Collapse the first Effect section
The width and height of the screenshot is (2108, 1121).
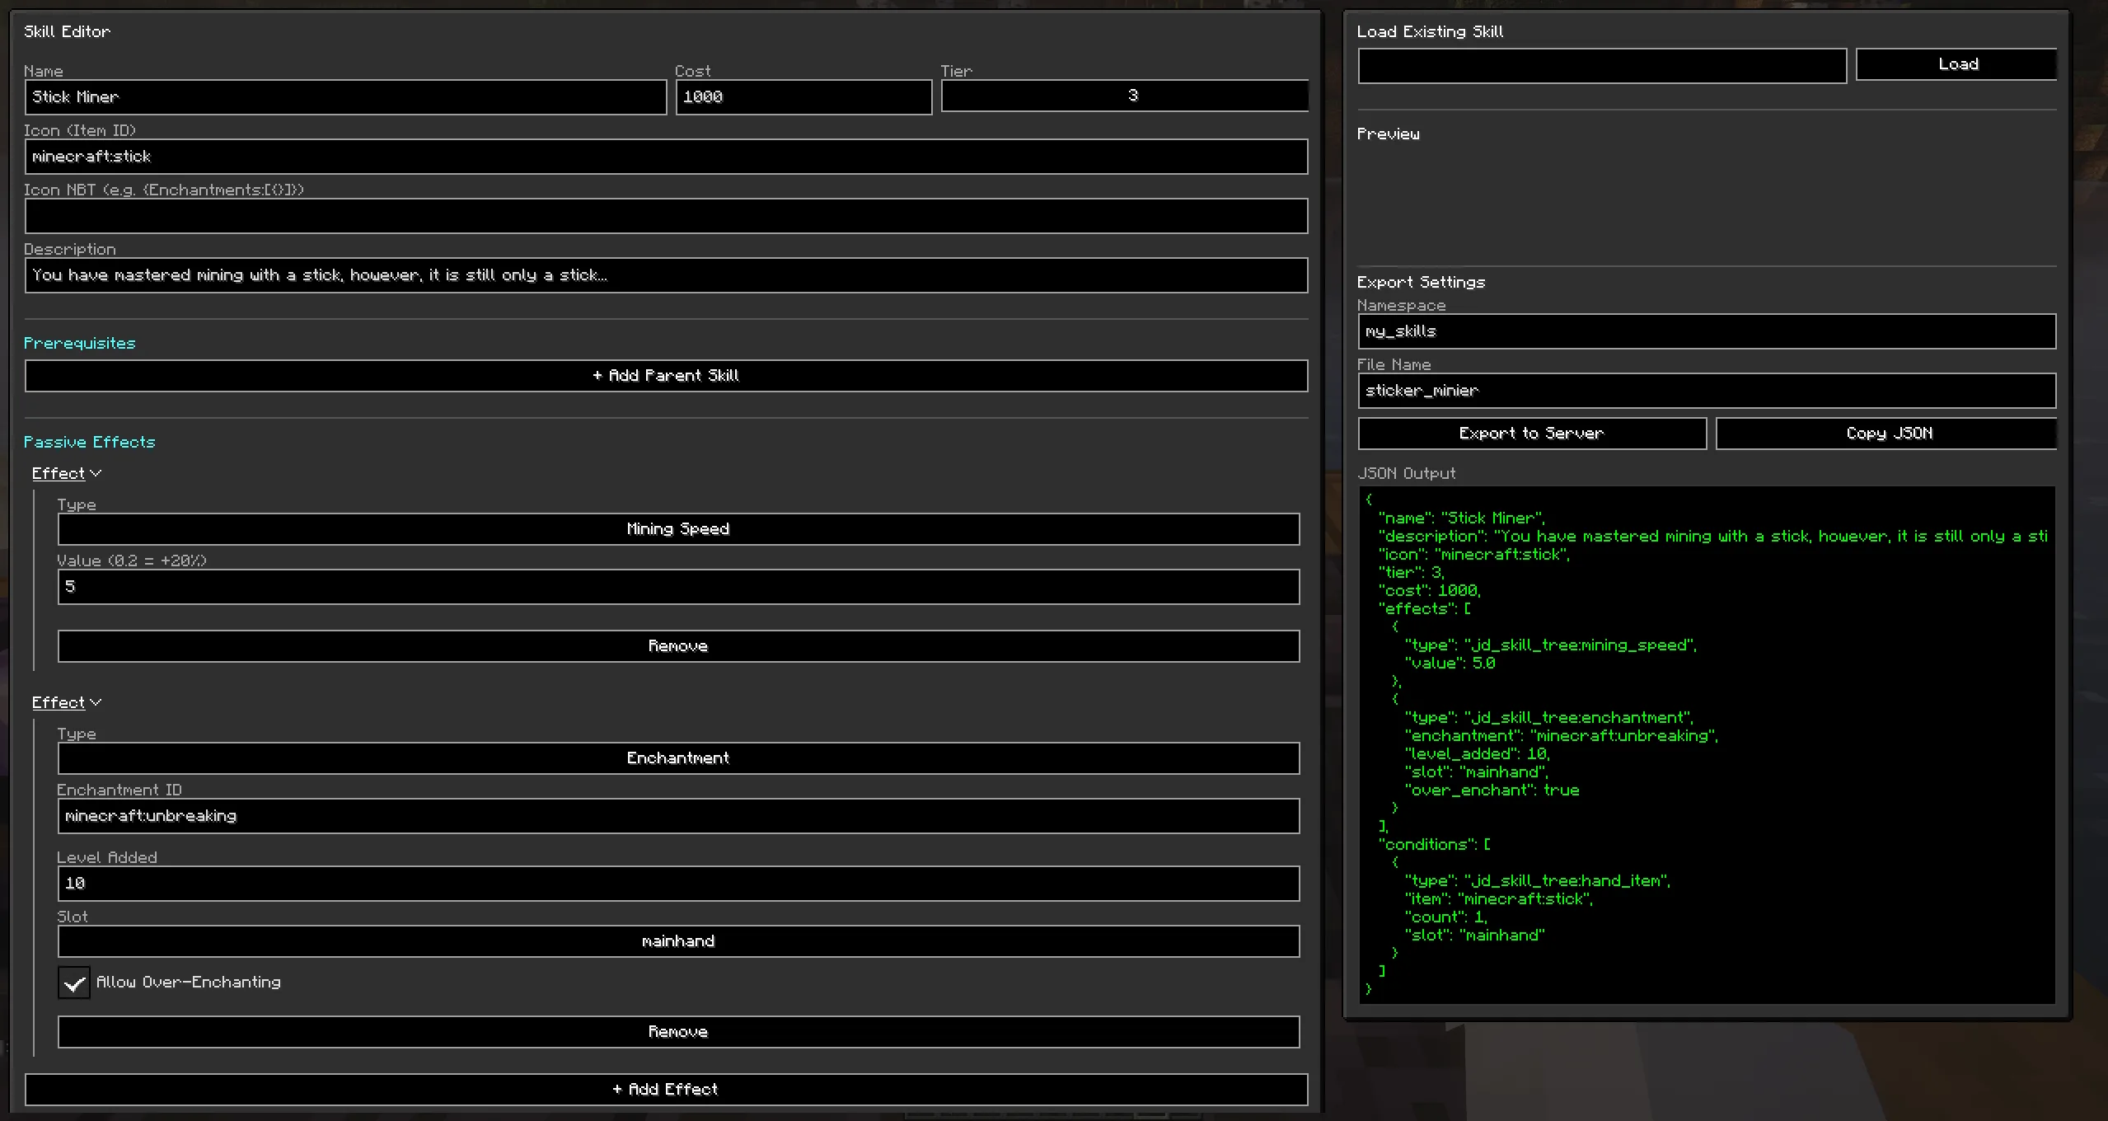(66, 473)
